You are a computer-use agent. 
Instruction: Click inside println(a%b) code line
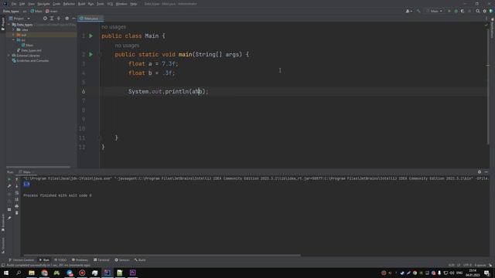(x=169, y=91)
